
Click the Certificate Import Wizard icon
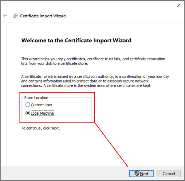[x=15, y=16]
